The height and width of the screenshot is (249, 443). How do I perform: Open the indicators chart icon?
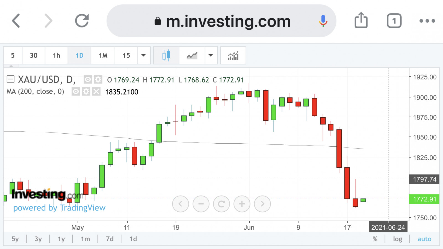(x=233, y=56)
